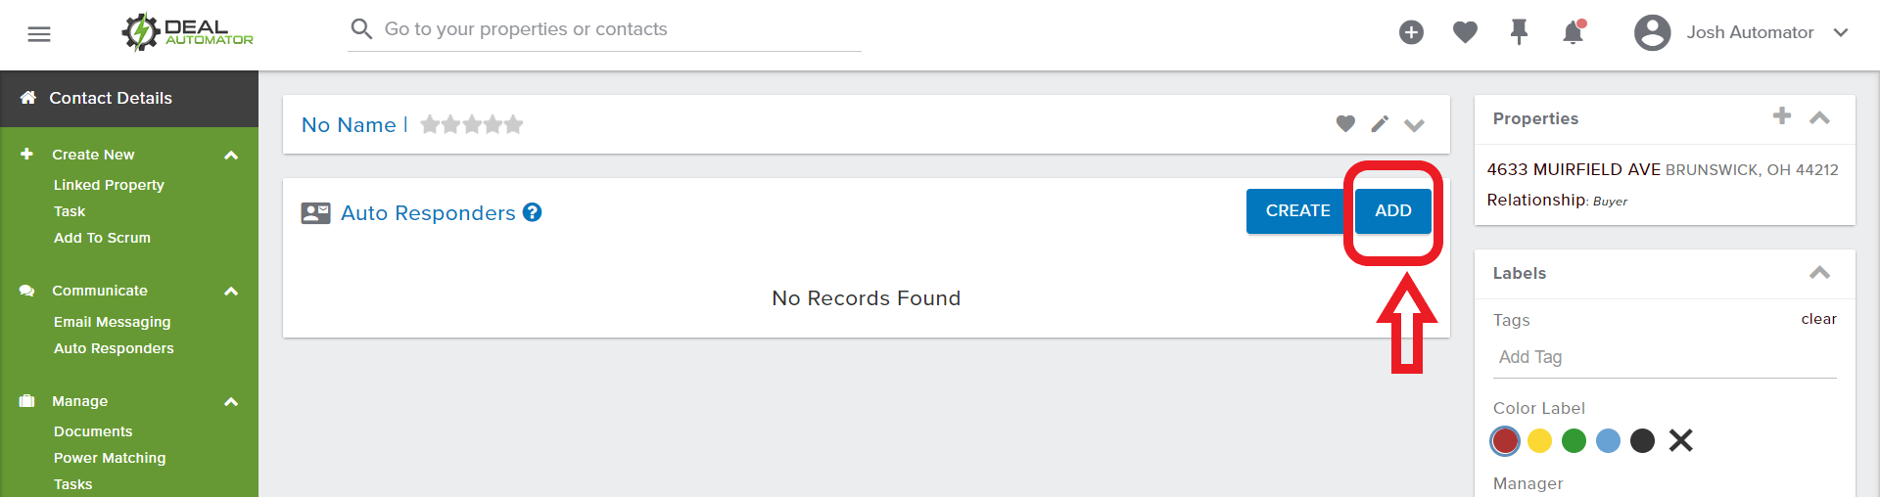Open Josh Automator account dropdown

pos(1840,32)
